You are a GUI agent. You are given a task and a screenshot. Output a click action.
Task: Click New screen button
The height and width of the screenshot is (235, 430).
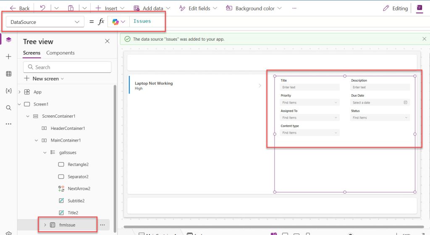tap(44, 78)
